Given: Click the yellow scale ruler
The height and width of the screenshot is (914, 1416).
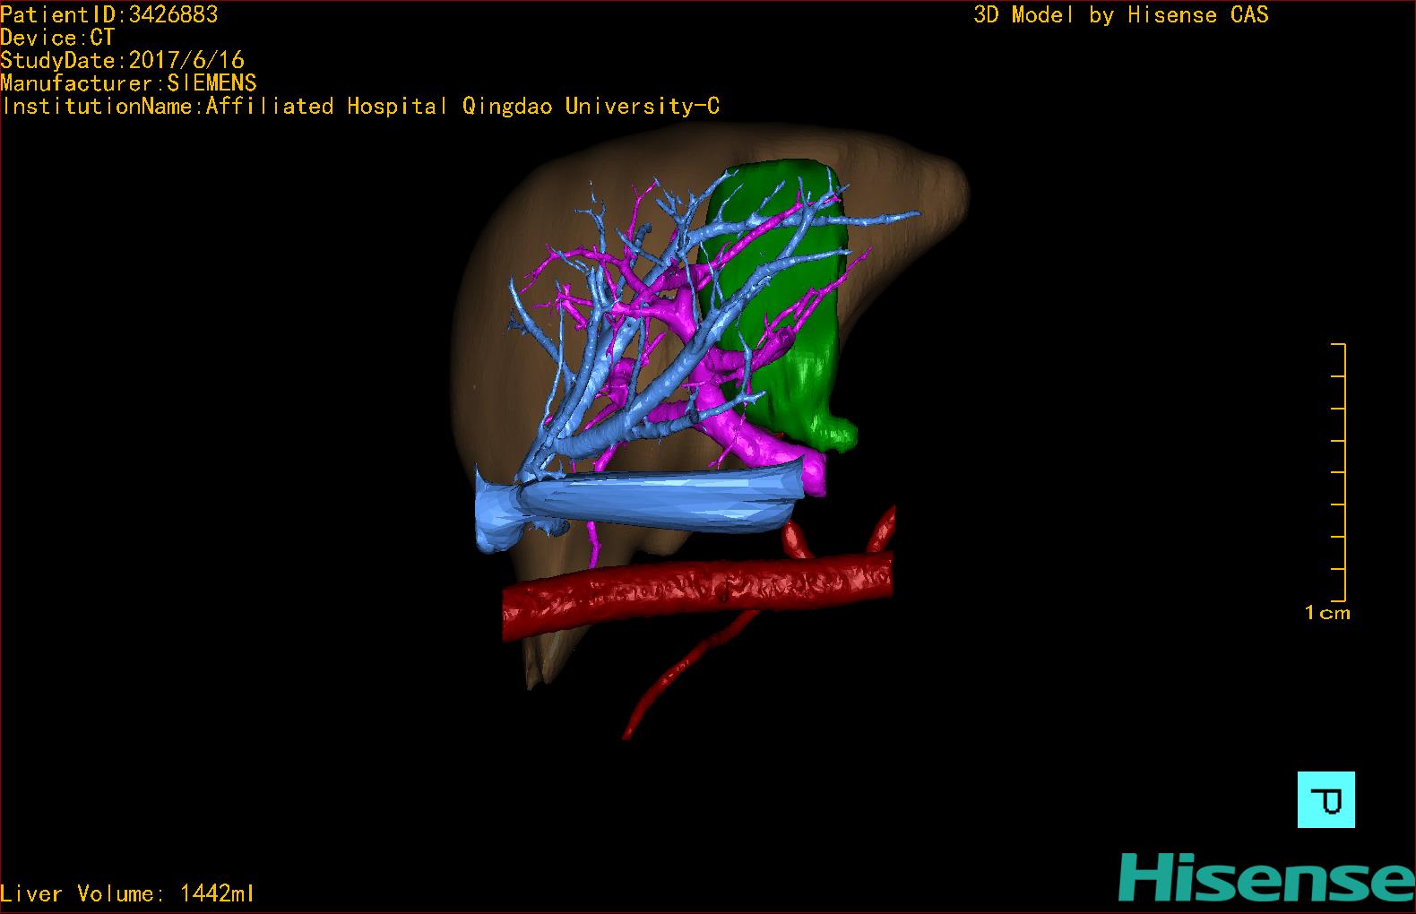Looking at the screenshot, I should pos(1339,472).
